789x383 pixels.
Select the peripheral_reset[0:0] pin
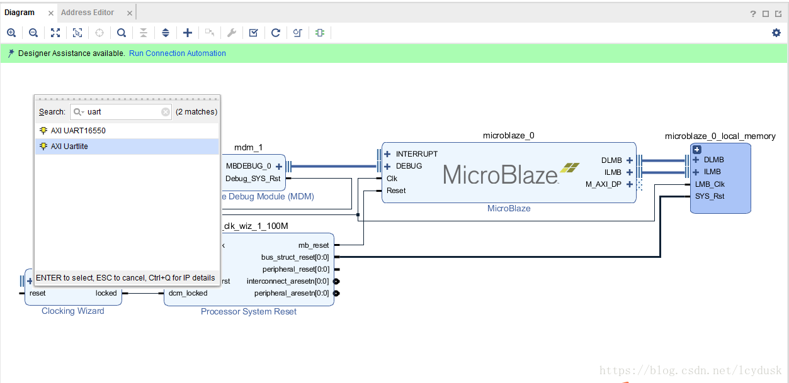296,269
